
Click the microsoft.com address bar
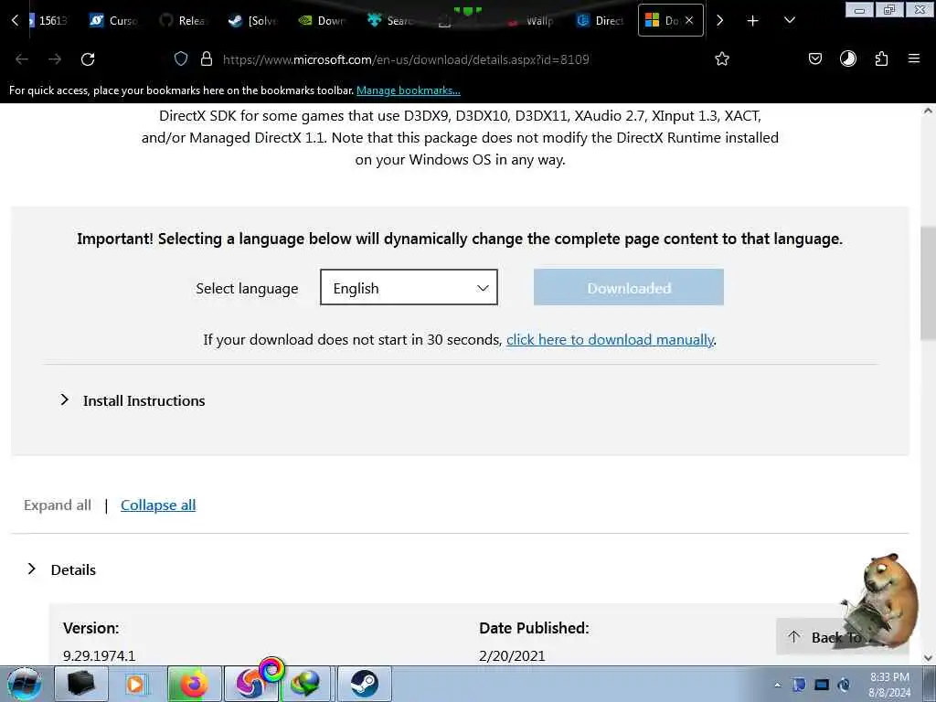406,59
